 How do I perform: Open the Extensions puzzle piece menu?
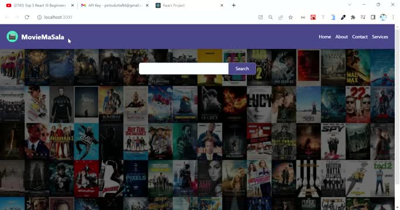click(x=353, y=17)
